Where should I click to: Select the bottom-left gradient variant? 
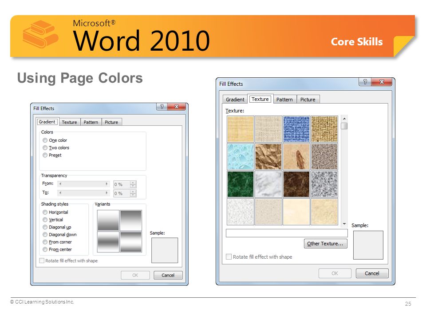coord(108,242)
